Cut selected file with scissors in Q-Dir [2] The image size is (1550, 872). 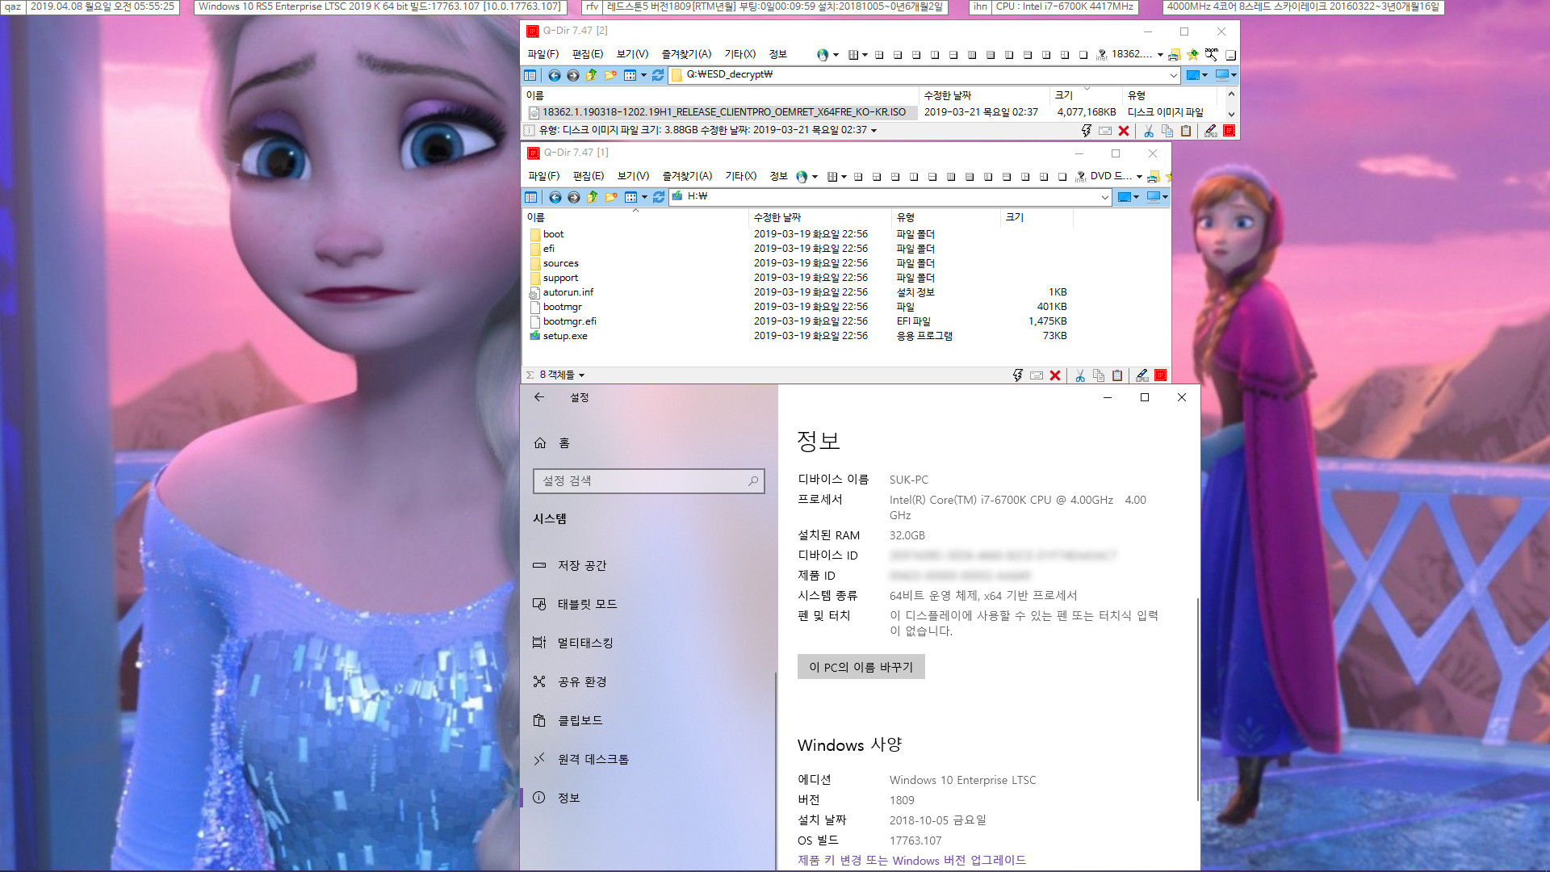point(1148,131)
